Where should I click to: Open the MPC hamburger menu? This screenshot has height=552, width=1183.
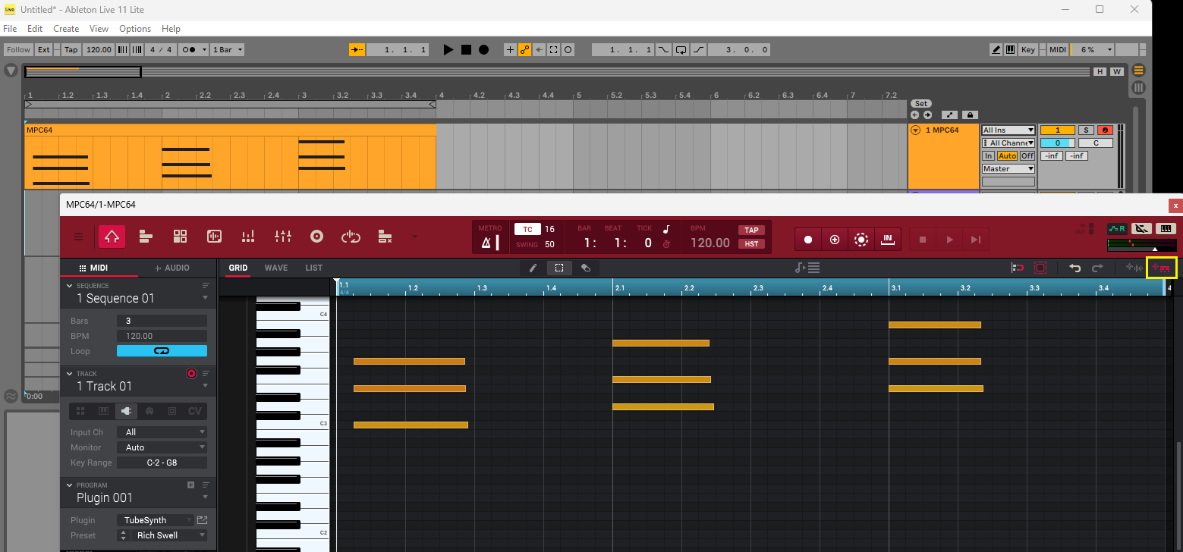pyautogui.click(x=79, y=237)
